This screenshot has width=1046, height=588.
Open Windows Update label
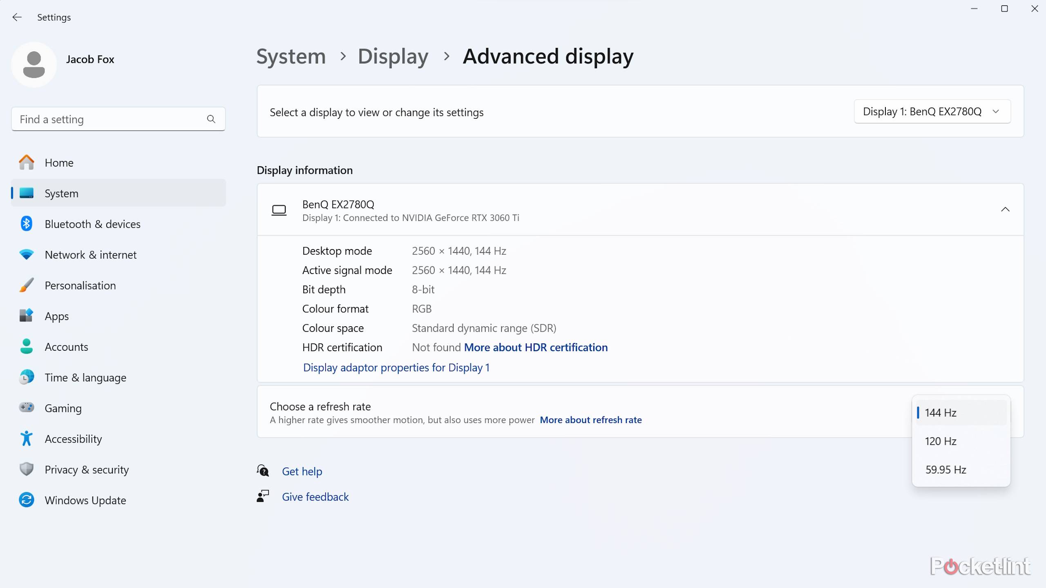(85, 500)
